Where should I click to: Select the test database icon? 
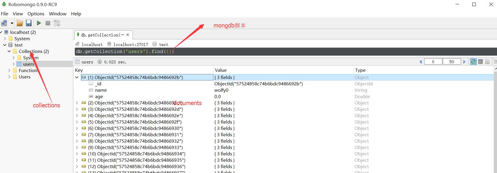(10, 45)
